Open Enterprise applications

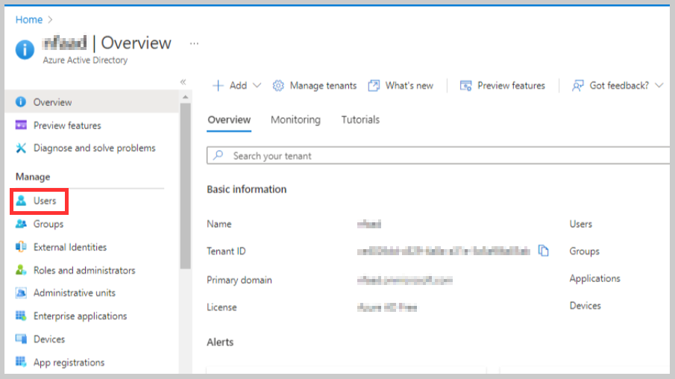[80, 316]
